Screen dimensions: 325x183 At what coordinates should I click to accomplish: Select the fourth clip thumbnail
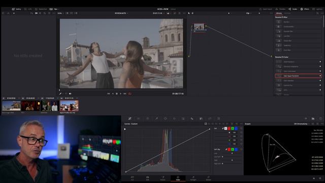pos(69,106)
